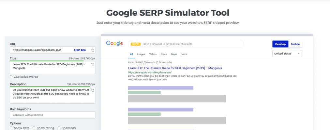Copy the Title field text
The height and width of the screenshot is (130, 330).
click(x=92, y=64)
